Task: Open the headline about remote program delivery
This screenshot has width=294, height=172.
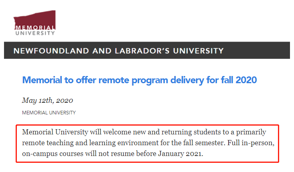Action: point(139,80)
